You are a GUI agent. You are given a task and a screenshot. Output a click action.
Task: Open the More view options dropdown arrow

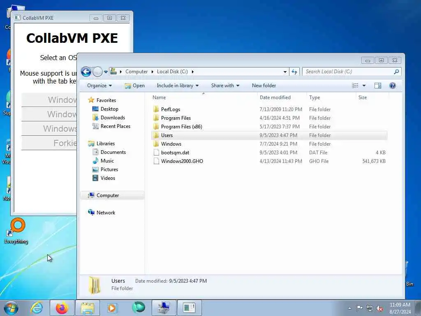click(364, 86)
